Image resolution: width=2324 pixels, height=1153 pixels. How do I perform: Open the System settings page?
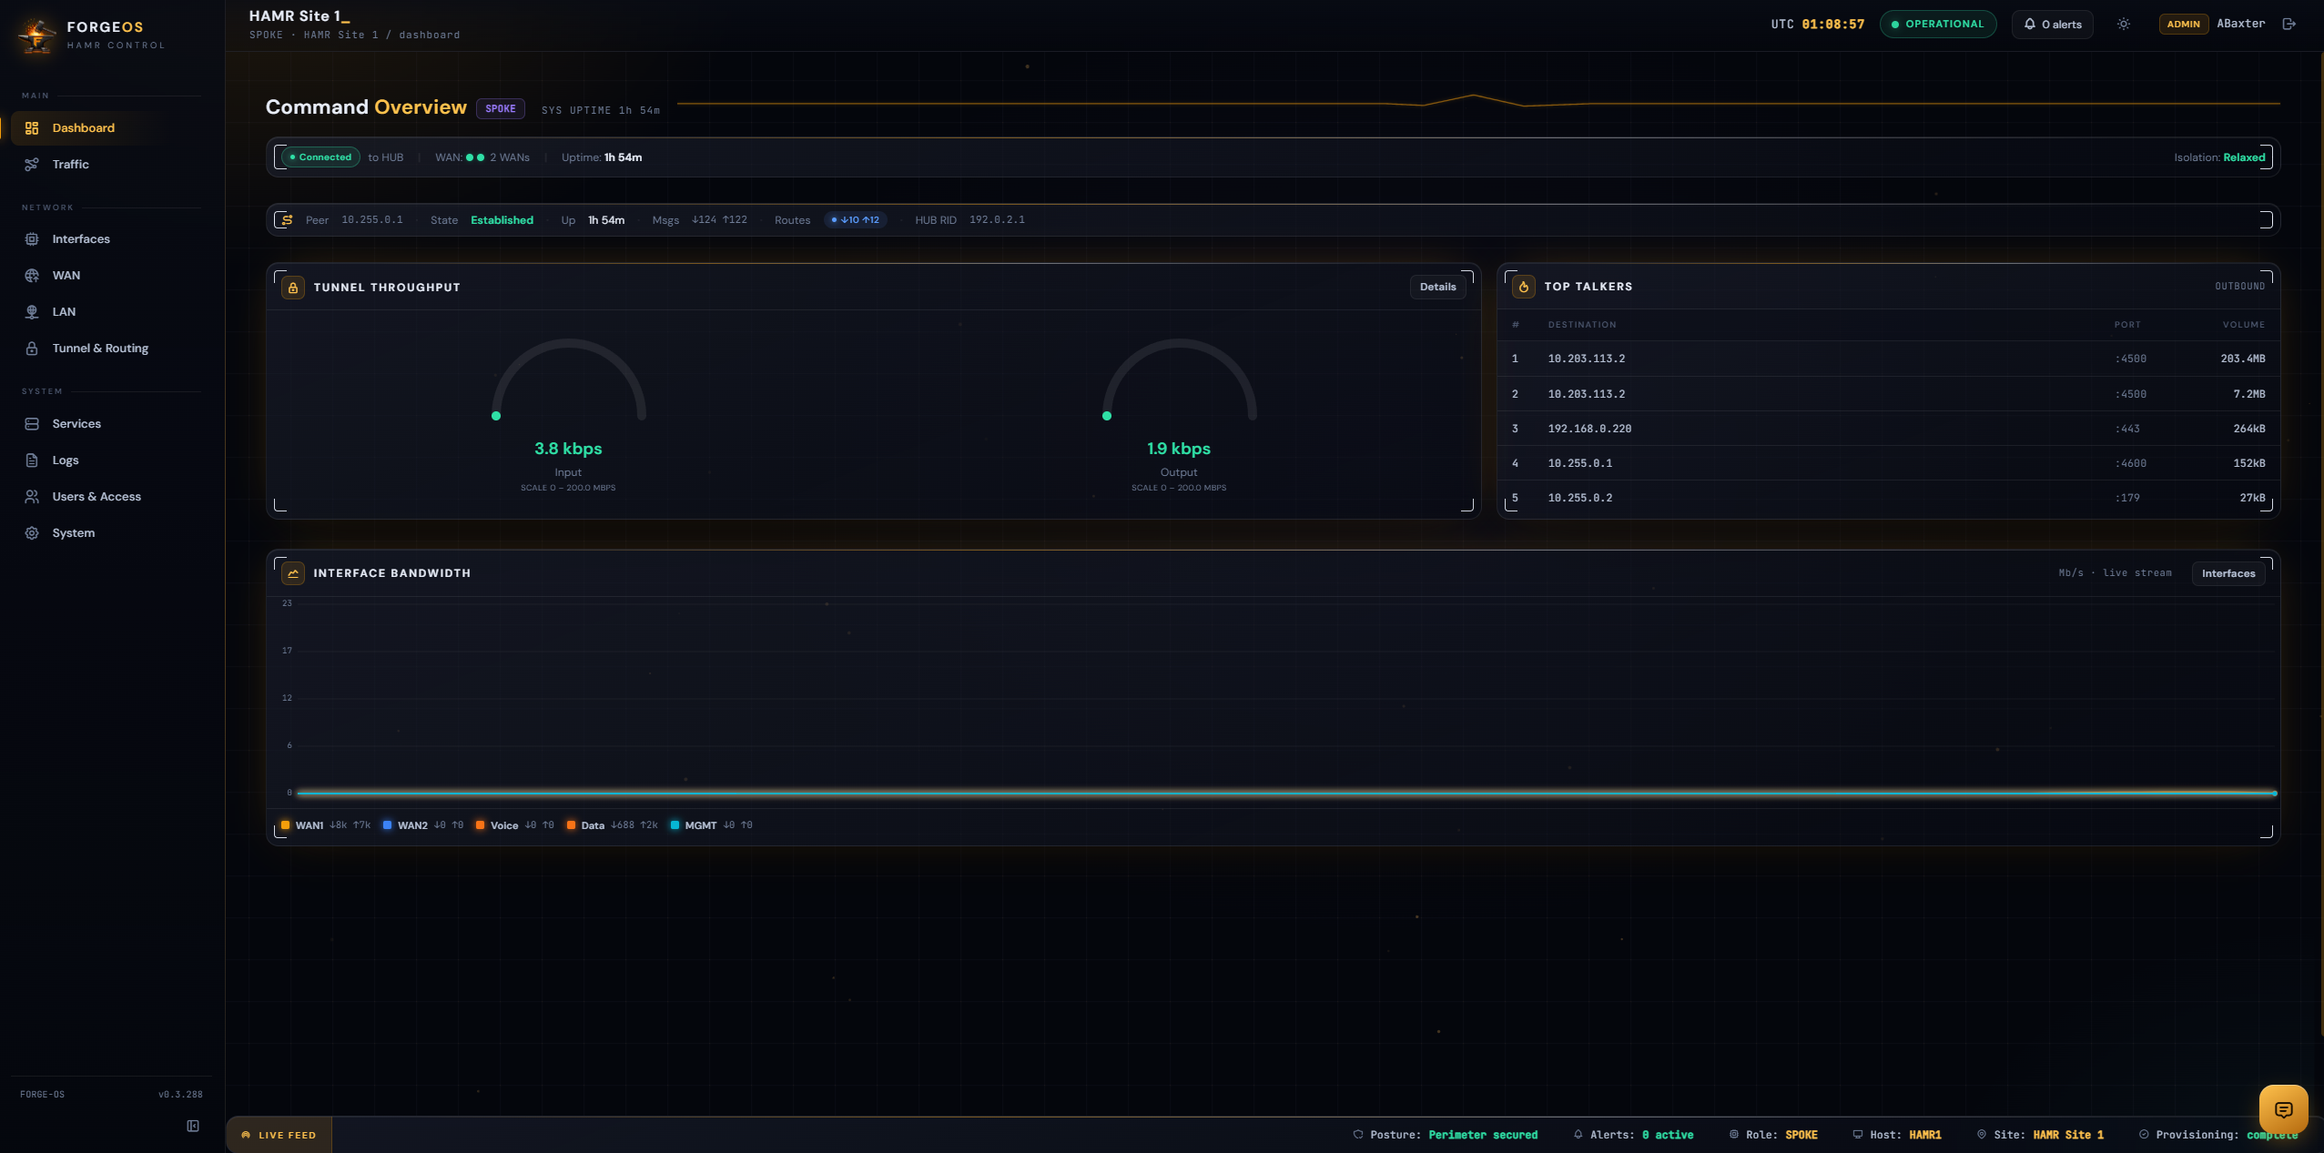pos(111,533)
